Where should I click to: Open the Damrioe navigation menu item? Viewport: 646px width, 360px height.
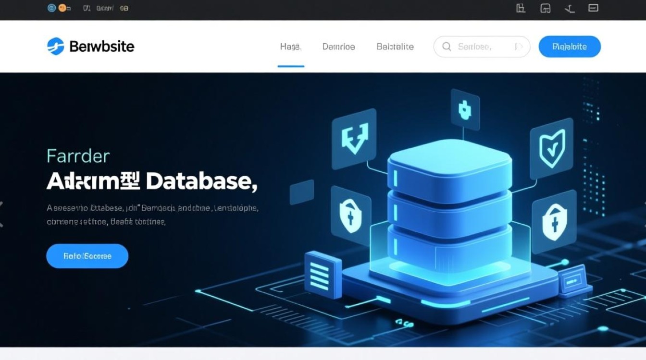pyautogui.click(x=338, y=47)
